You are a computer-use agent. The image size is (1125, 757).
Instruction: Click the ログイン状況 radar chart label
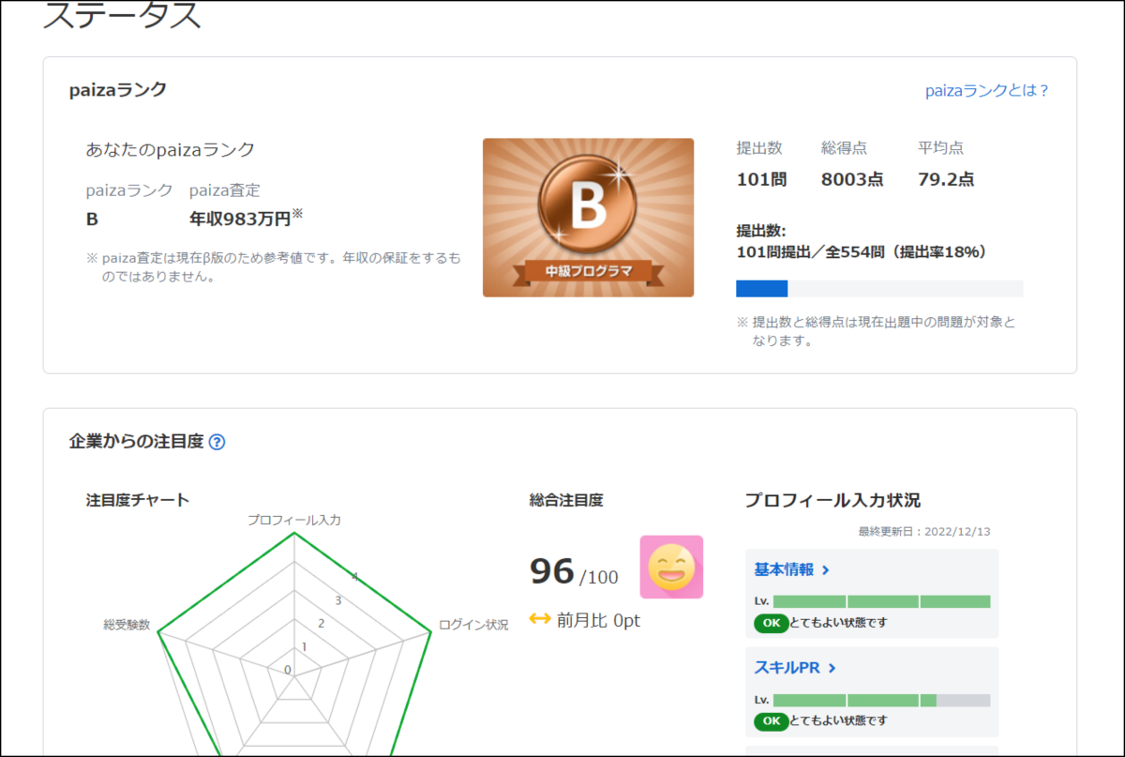473,625
